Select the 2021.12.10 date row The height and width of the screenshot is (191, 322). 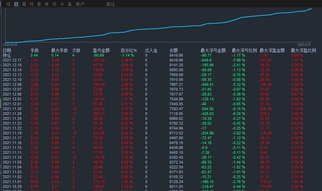(12, 80)
